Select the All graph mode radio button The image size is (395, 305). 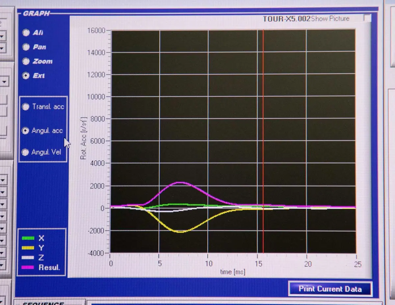coord(26,33)
